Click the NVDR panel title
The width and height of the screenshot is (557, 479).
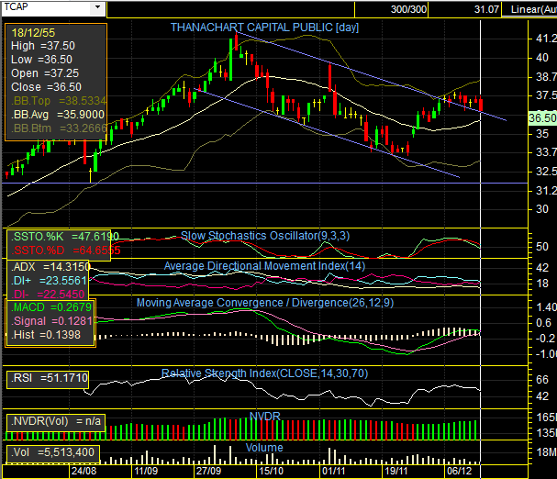click(x=265, y=416)
